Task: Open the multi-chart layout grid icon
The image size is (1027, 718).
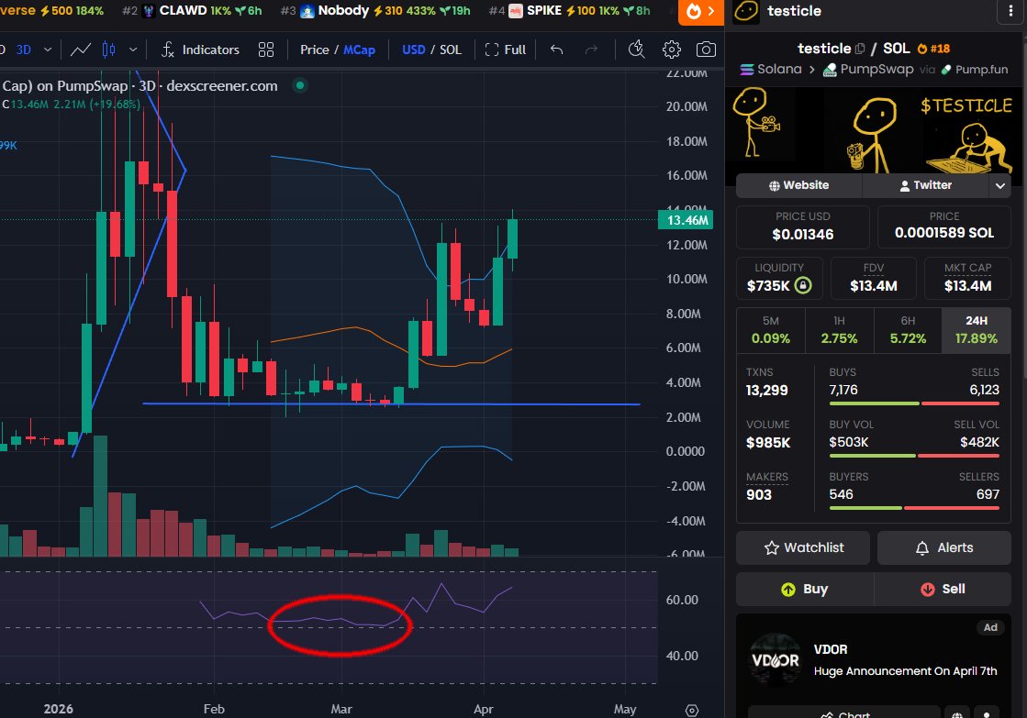Action: (x=266, y=50)
